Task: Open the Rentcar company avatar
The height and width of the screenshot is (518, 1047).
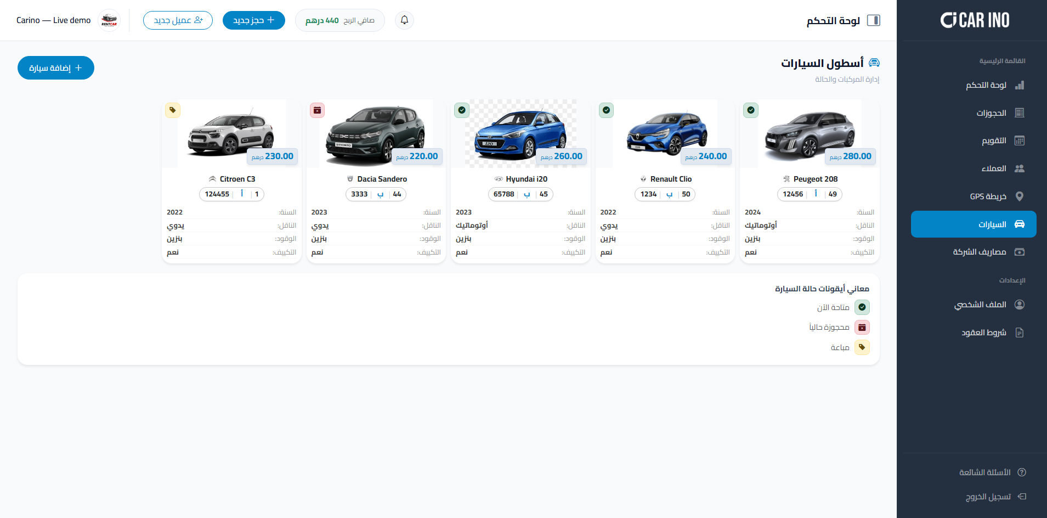Action: tap(109, 20)
